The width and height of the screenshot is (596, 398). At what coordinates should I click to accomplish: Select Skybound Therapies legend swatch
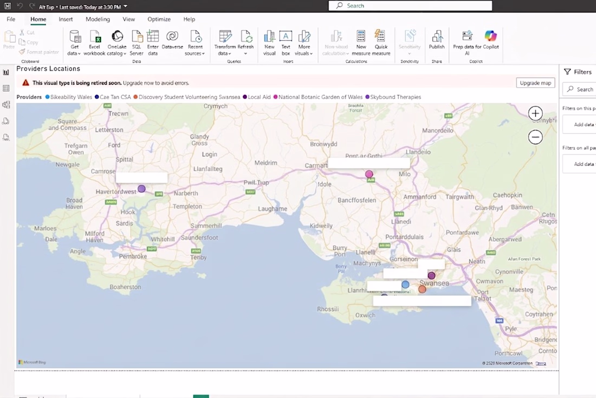367,97
